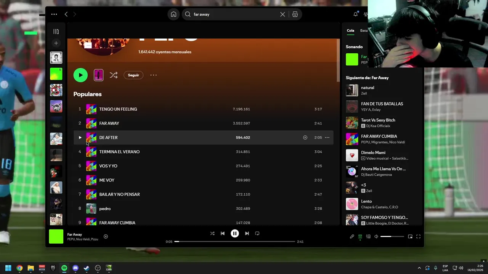Viewport: 488px width, 274px height.
Task: Open the now playing 'Far Away' title link
Action: point(75,234)
